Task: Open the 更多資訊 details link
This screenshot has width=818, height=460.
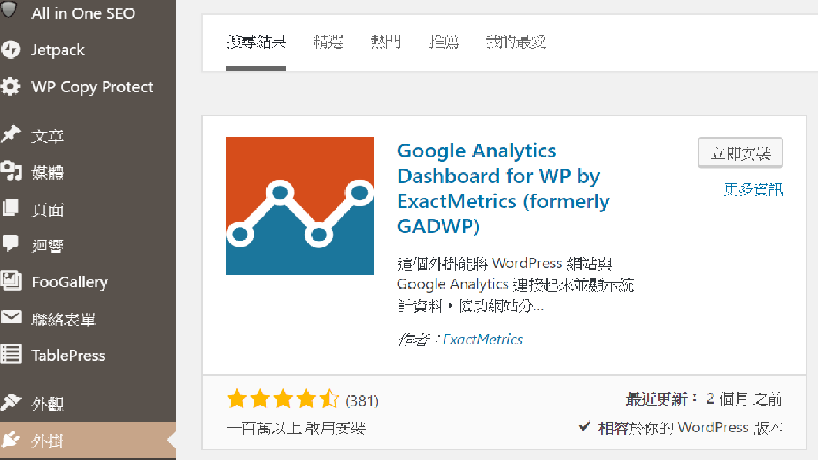Action: [x=753, y=190]
